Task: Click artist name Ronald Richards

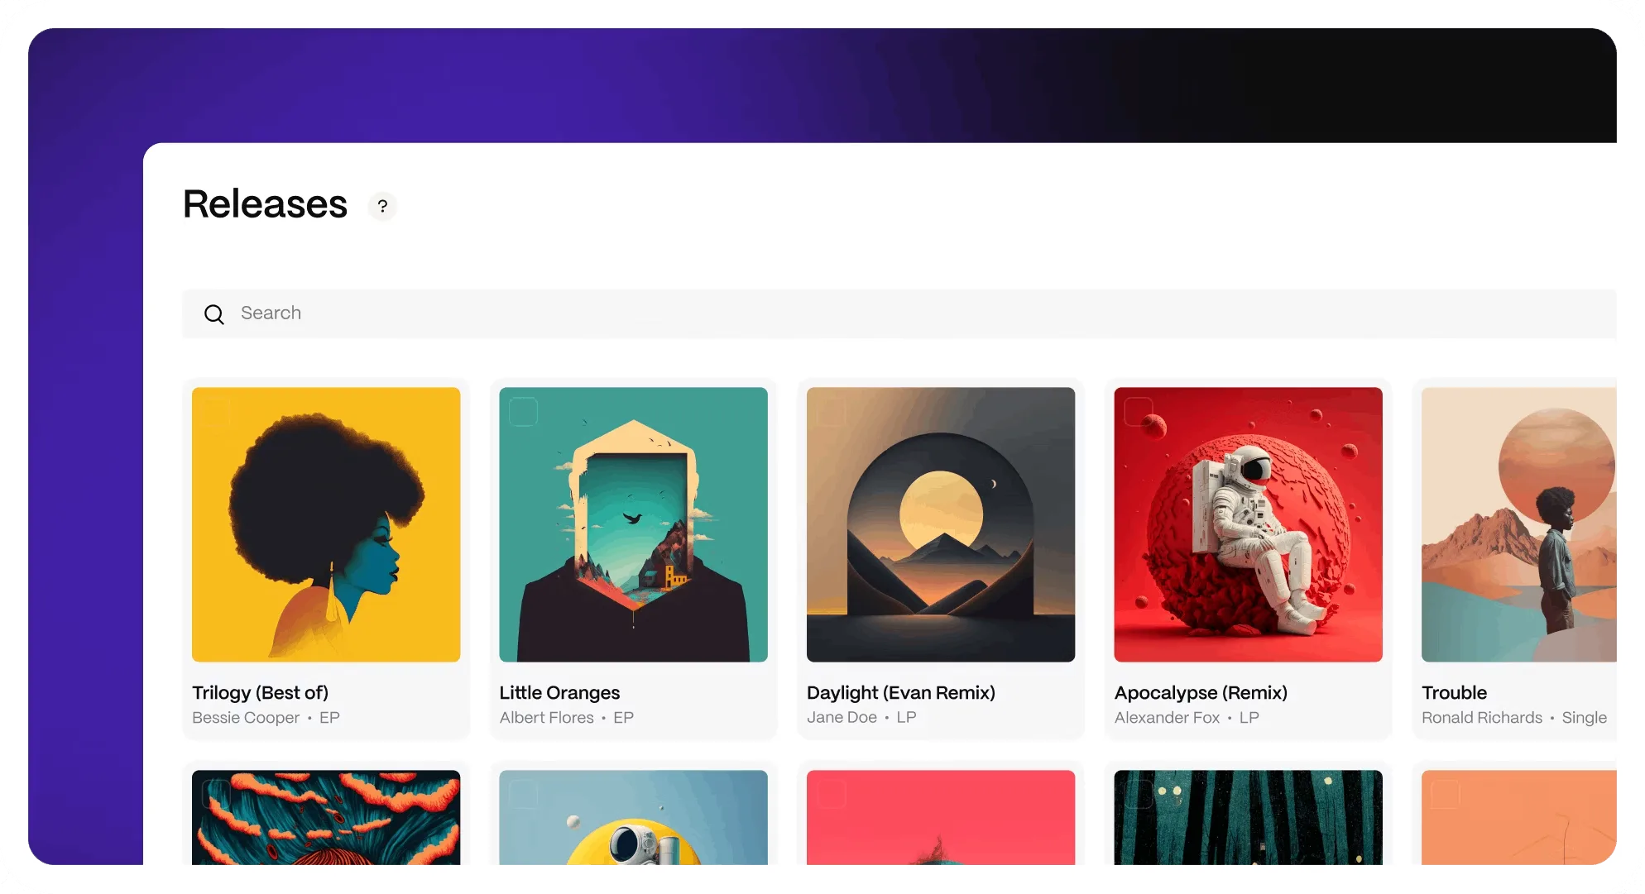Action: (x=1482, y=718)
